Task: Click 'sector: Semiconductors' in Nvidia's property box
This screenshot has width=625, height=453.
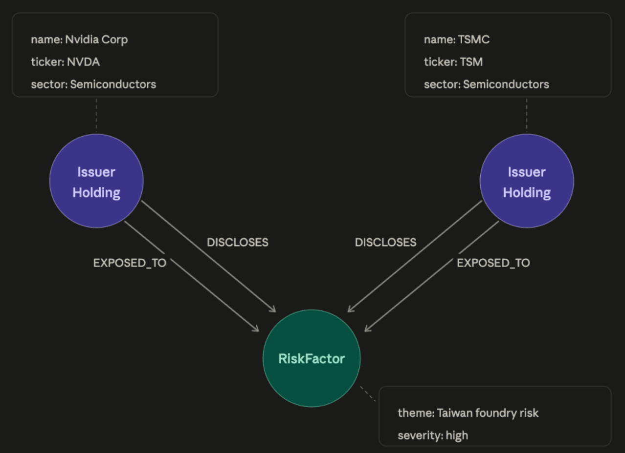Action: (x=93, y=84)
